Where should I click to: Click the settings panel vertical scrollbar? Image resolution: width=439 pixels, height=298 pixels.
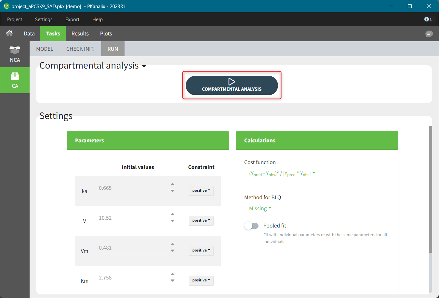tap(431, 188)
